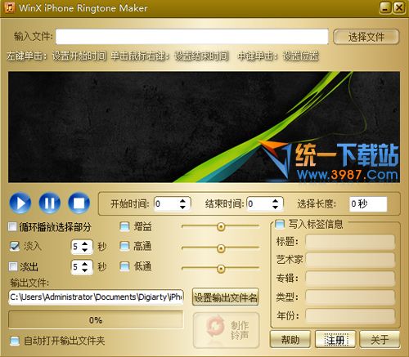This screenshot has width=409, height=357.
Task: Click the 输入文件 path field
Action: coord(192,37)
